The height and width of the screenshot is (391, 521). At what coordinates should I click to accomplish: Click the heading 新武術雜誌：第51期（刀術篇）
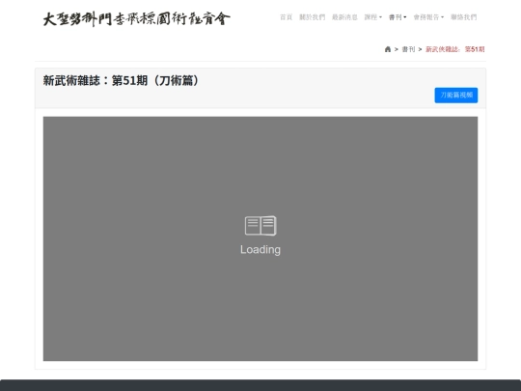(x=122, y=80)
